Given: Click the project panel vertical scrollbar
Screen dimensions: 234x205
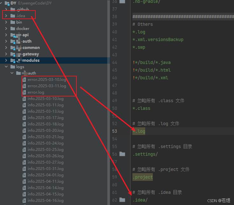Looking at the screenshot, I should tap(109, 102).
